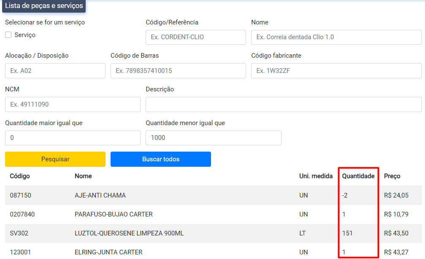
Task: Focus the Nome text field
Action: tap(336, 37)
